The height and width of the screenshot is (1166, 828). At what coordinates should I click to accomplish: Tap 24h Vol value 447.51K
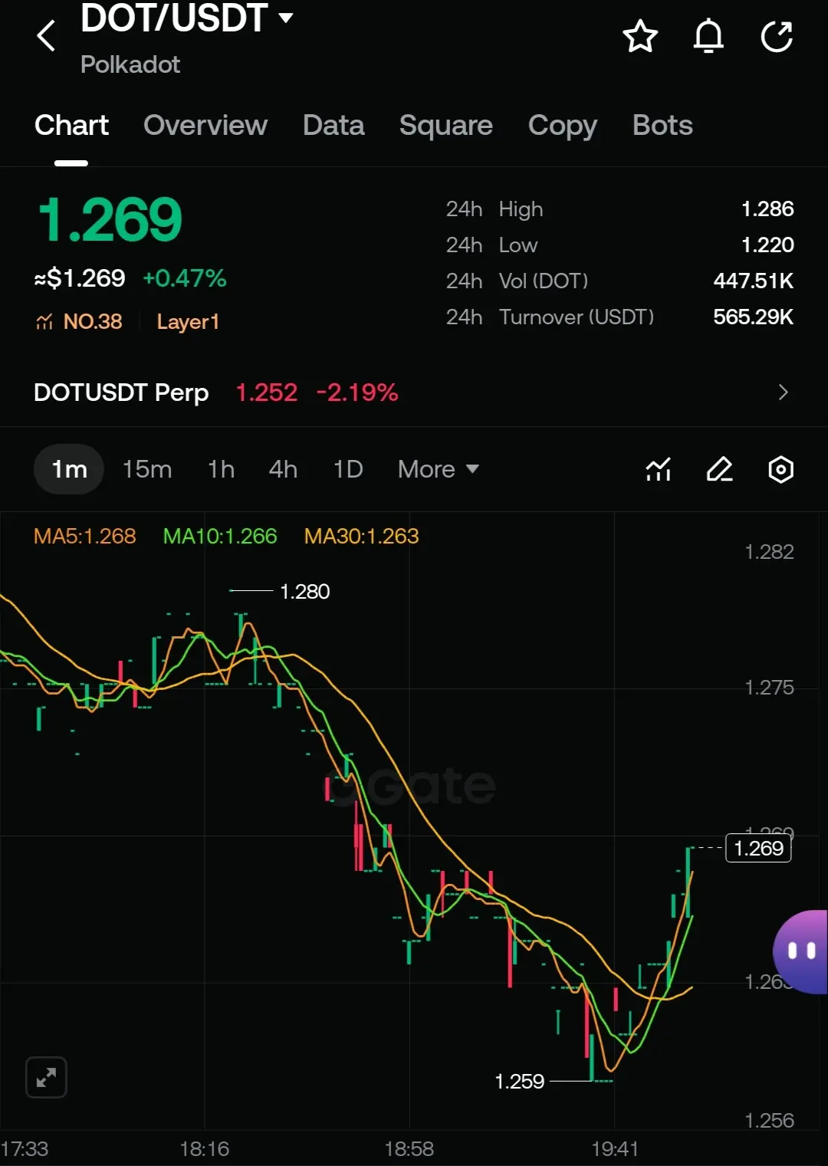click(x=754, y=281)
